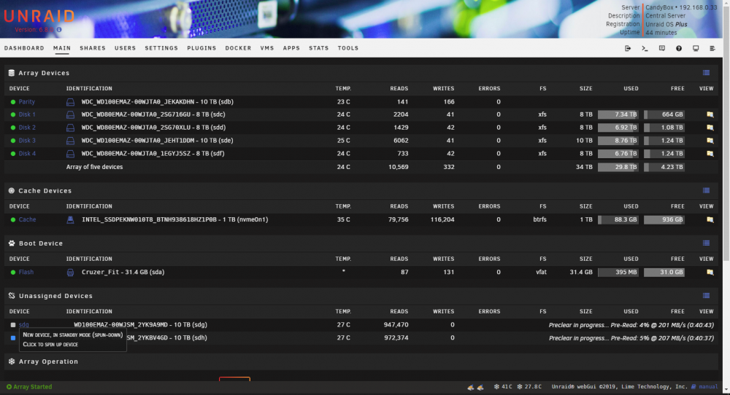Viewport: 730px width, 395px height.
Task: Click Disk 4 green status indicator
Action: [13, 153]
